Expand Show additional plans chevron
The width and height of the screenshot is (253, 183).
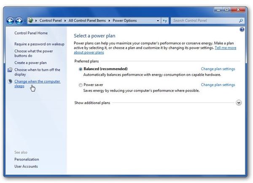[239, 102]
